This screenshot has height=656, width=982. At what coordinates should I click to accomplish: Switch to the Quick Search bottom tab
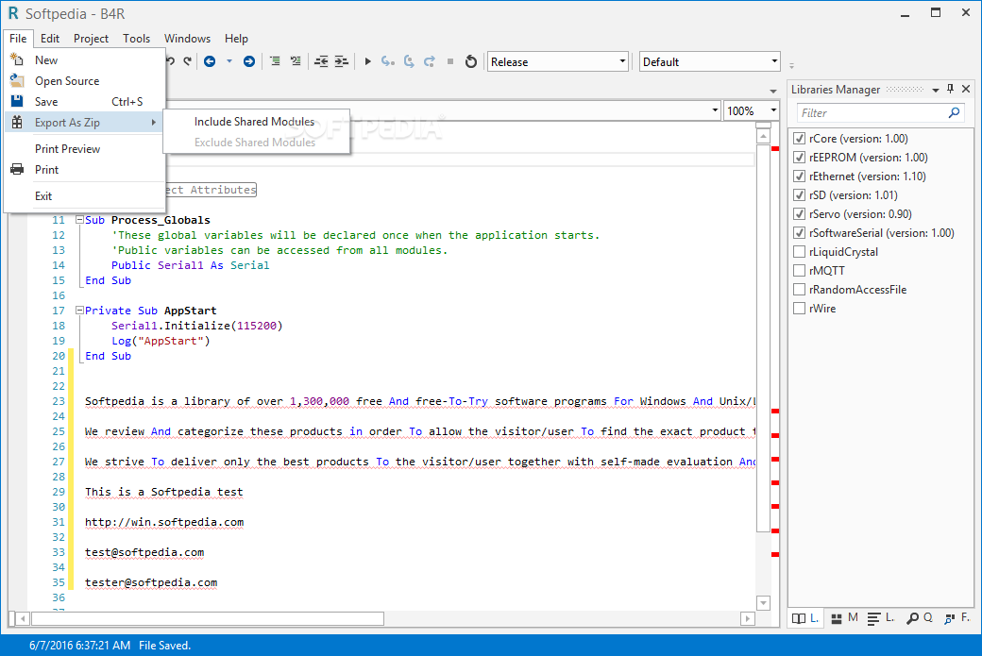[x=920, y=618]
